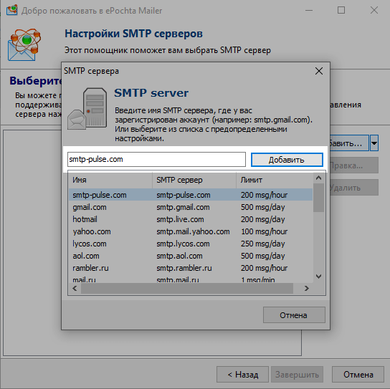Click < Назад in the wizard window
The width and height of the screenshot is (390, 389).
pyautogui.click(x=242, y=374)
